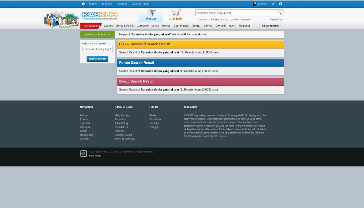Click the Refine Search button

click(98, 59)
